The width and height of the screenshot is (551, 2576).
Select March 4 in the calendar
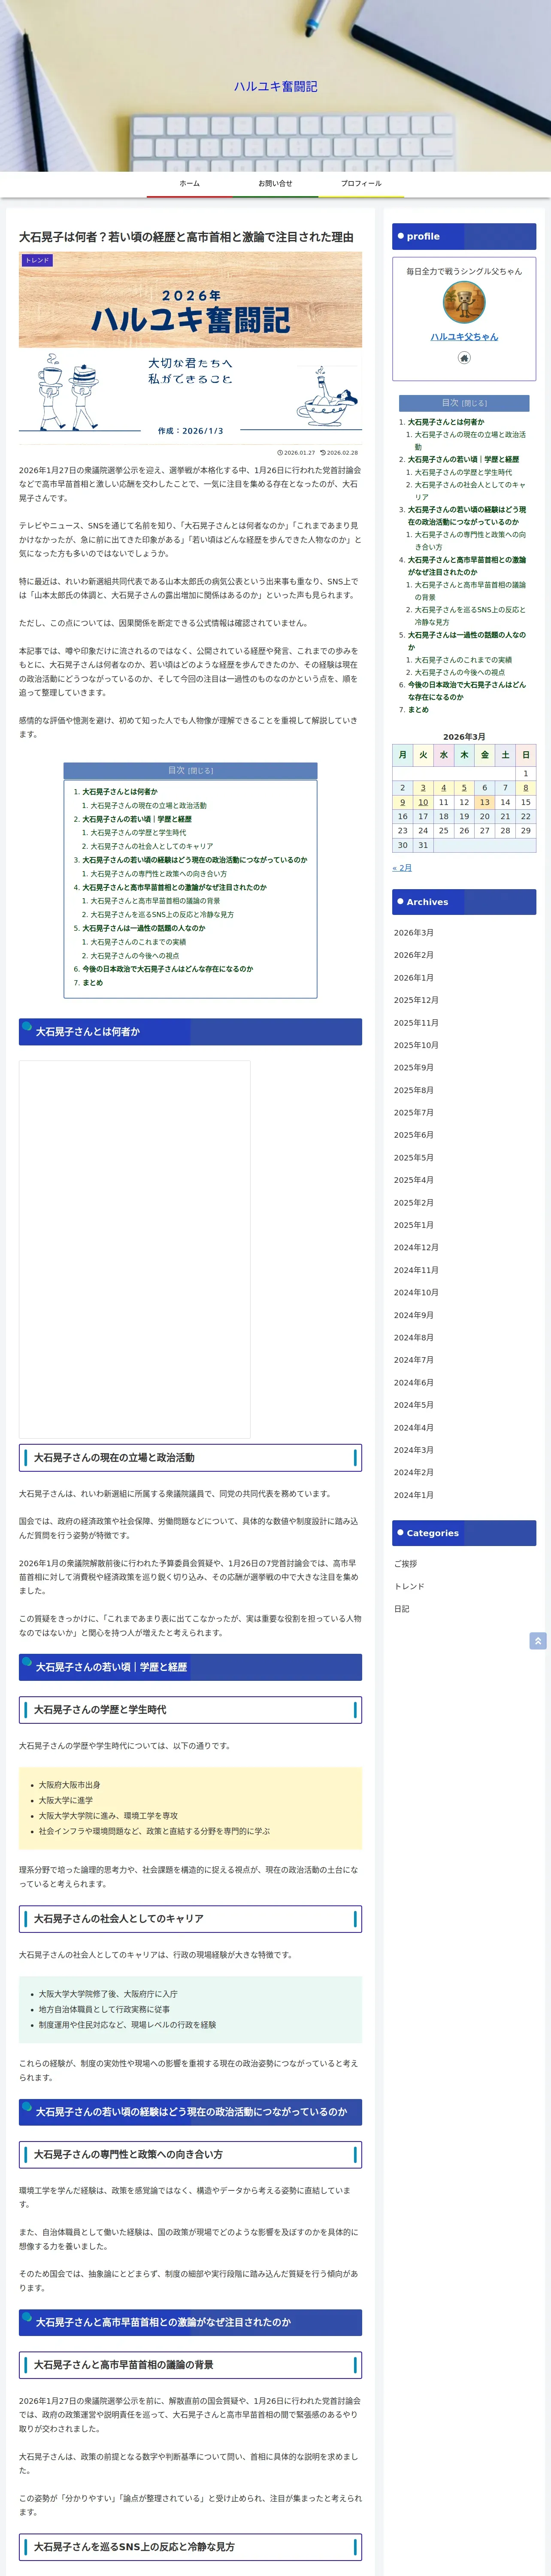[444, 788]
